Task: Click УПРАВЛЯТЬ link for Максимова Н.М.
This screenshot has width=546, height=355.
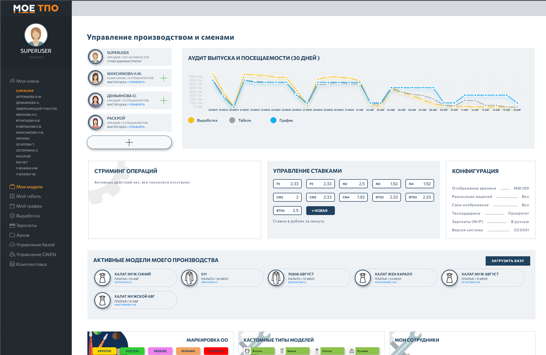Action: tap(137, 82)
